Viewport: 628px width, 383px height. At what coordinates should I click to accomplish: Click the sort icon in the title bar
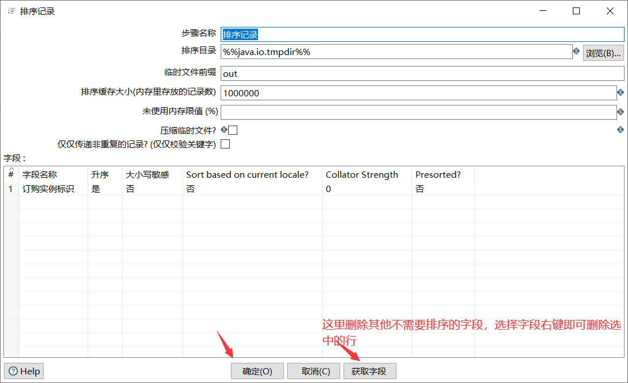click(11, 11)
